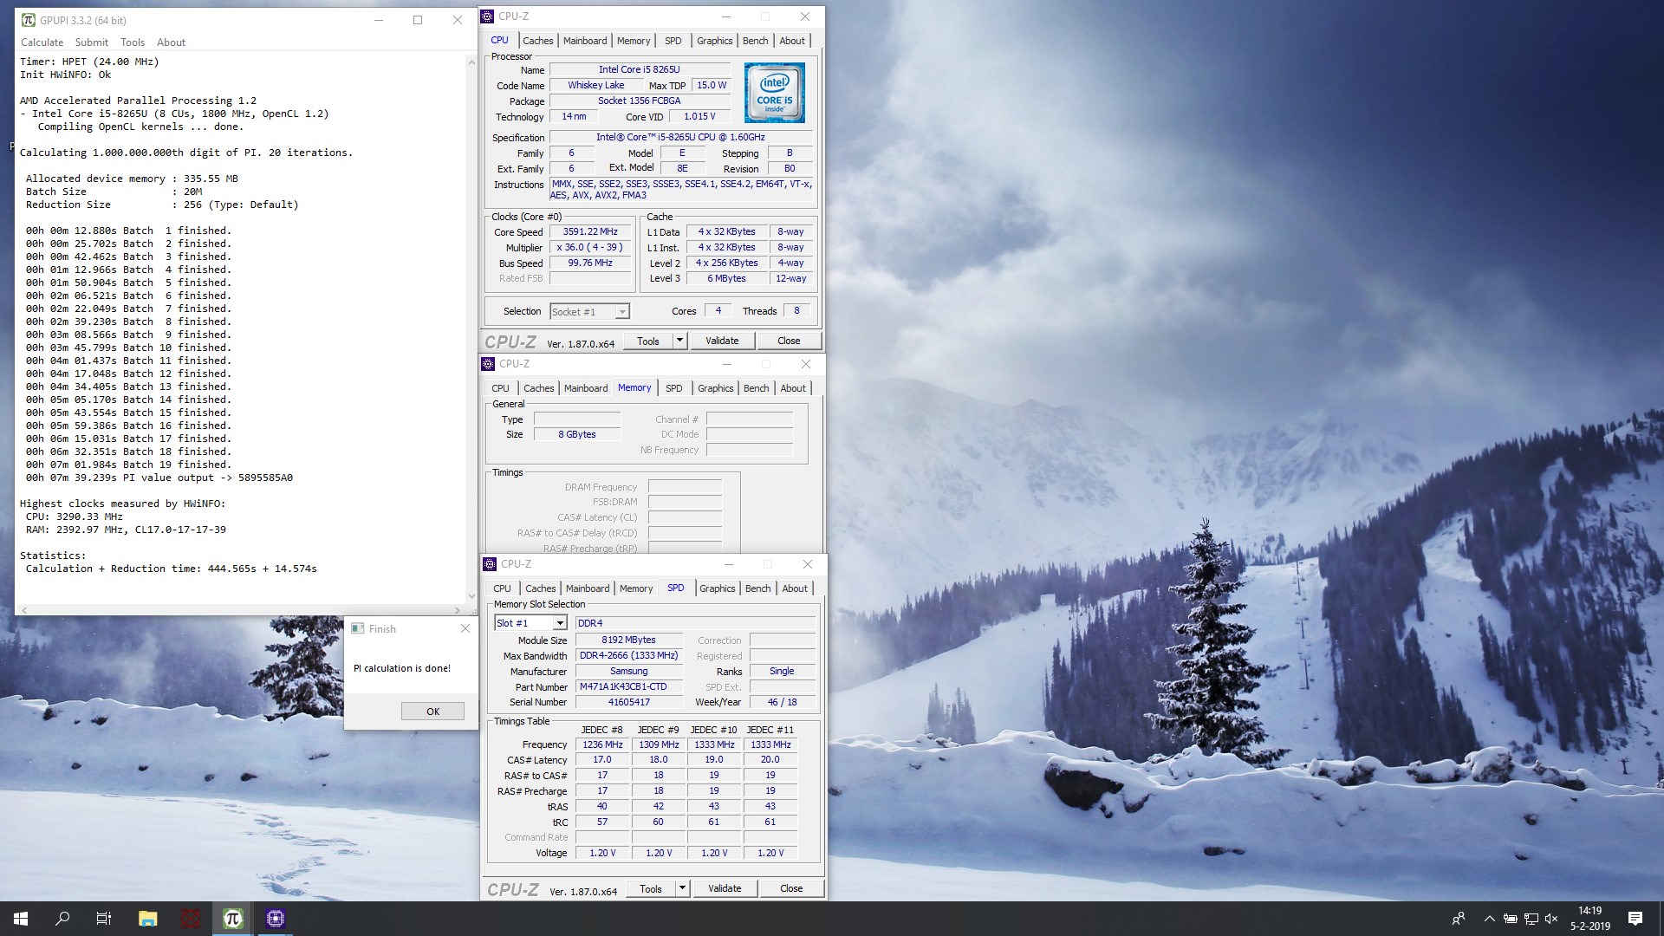Close the Finish dialog
The image size is (1664, 936).
[465, 629]
